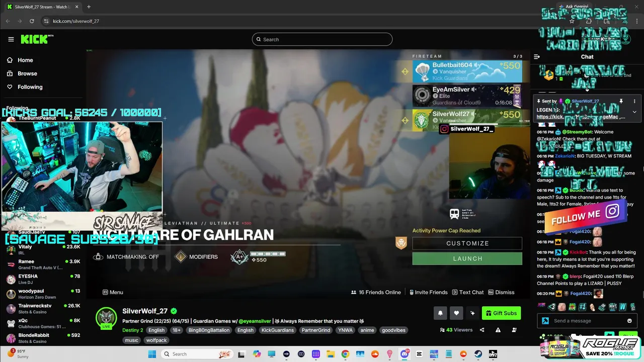
Task: Click the SilverWolf_27 channel name
Action: point(145,311)
